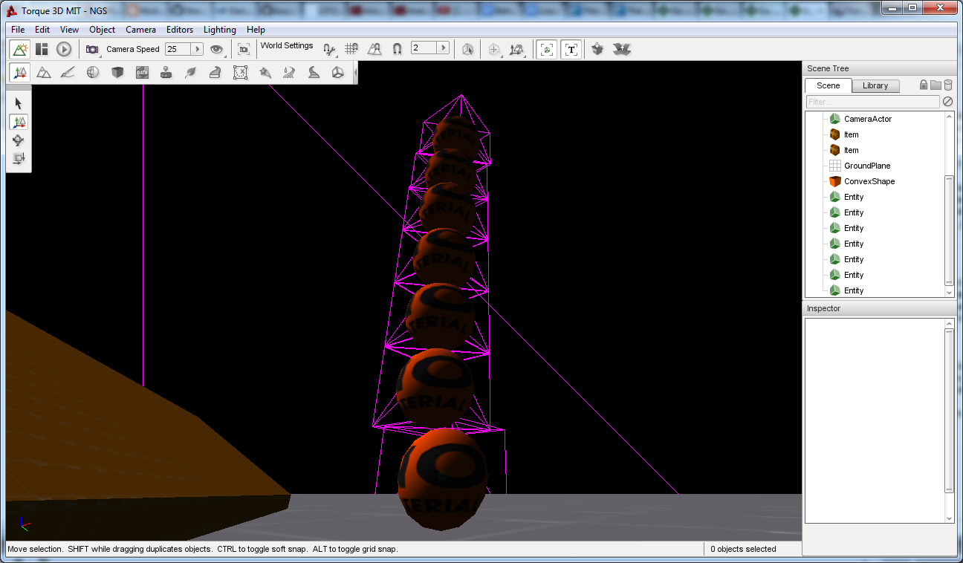Click the Camera Speed value field

click(x=178, y=49)
